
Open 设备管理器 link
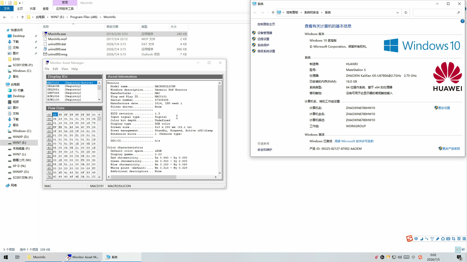pyautogui.click(x=265, y=33)
